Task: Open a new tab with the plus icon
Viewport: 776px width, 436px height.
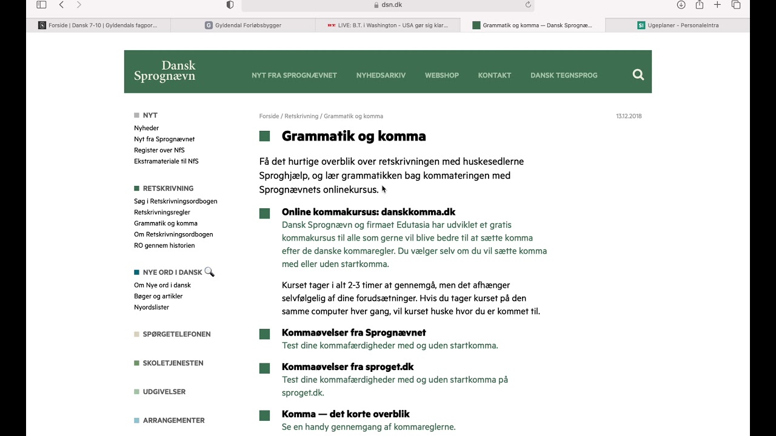Action: pyautogui.click(x=717, y=5)
